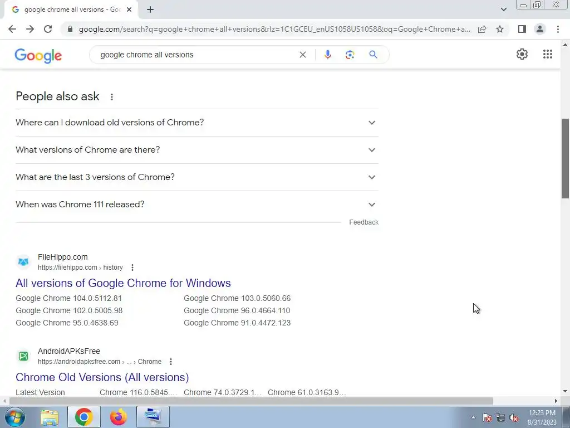Open Google quick settings gear
Viewport: 570px width, 428px height.
point(522,54)
